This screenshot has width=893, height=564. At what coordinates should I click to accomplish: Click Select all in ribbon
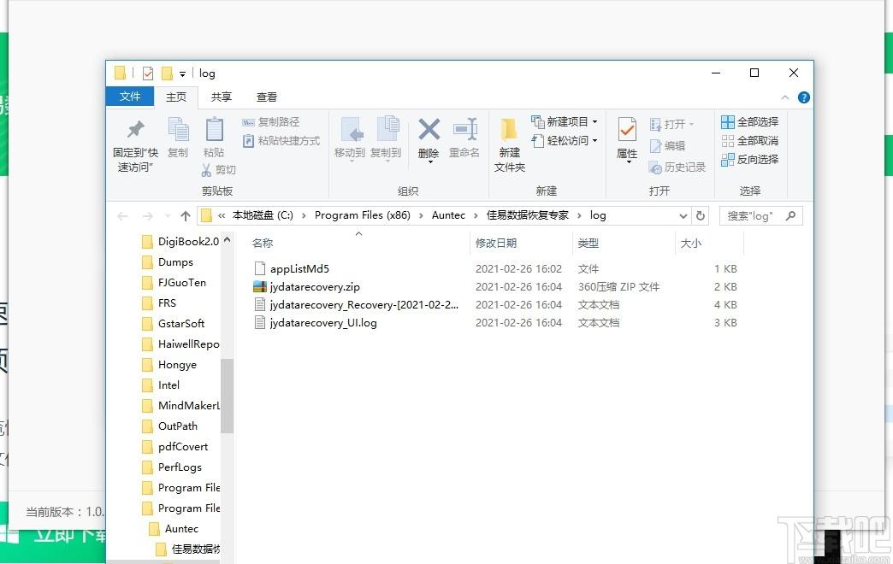749,122
